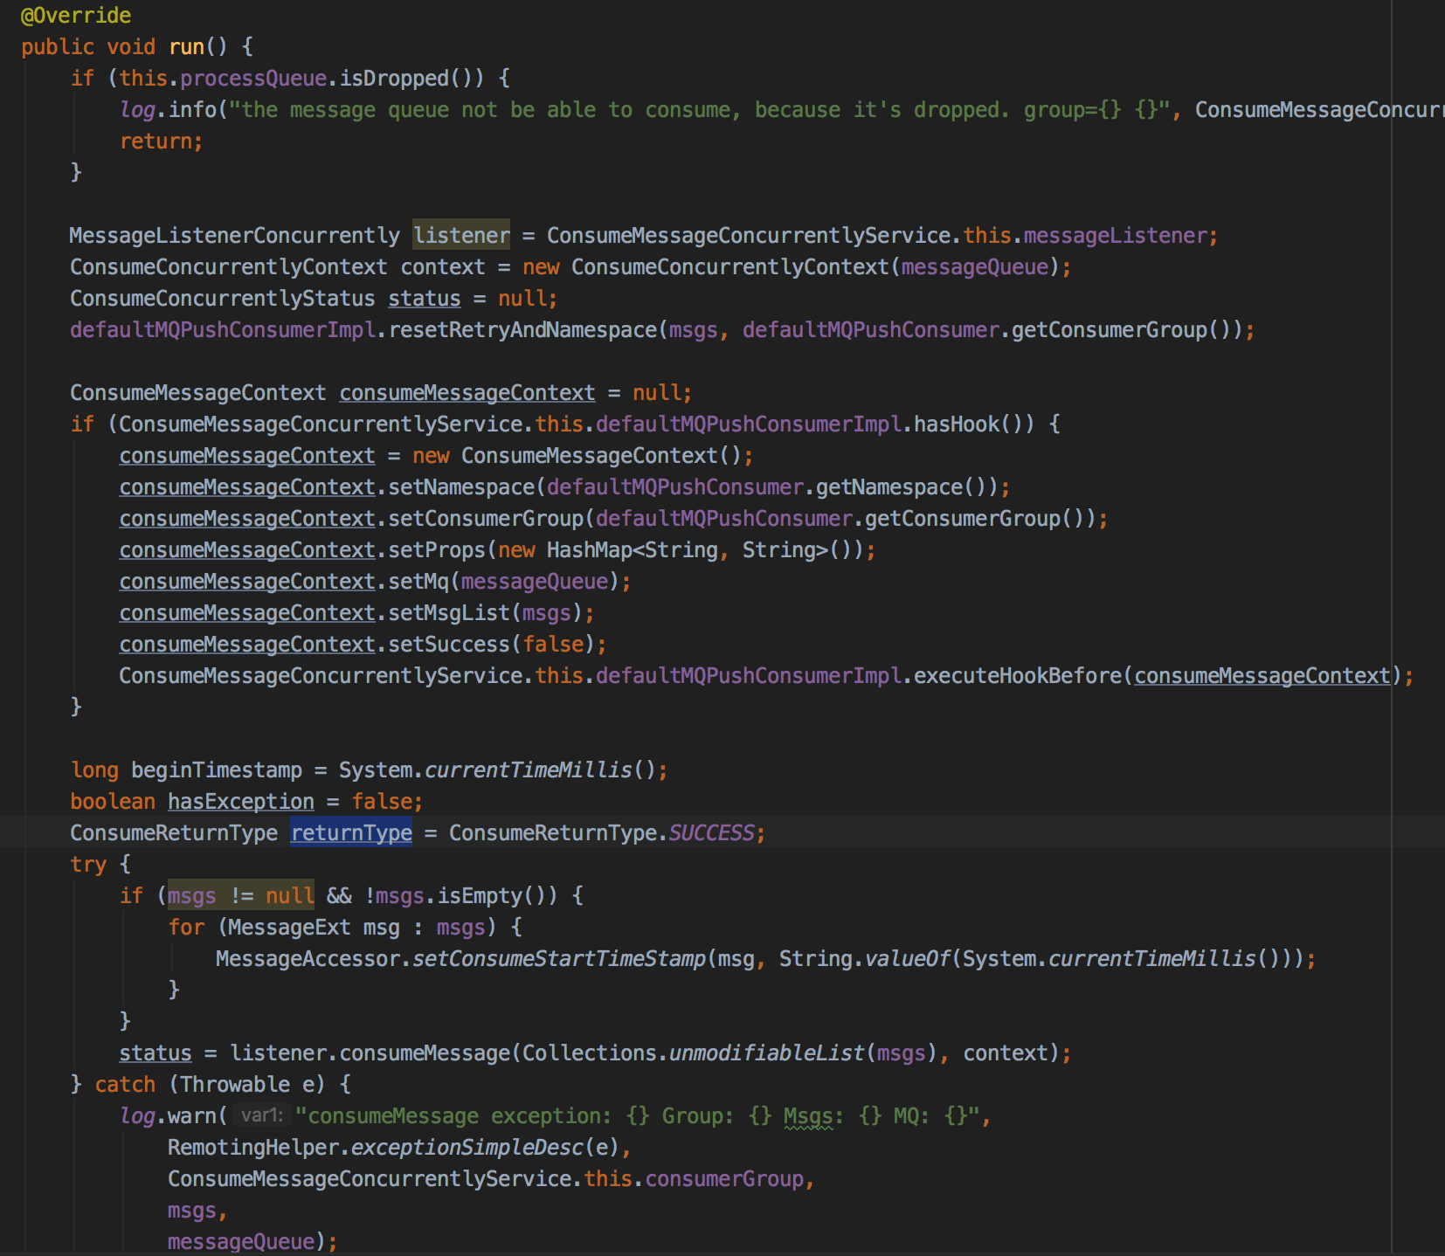Click the HashMap<String, String> type
Image resolution: width=1445 pixels, height=1256 pixels.
pos(687,550)
